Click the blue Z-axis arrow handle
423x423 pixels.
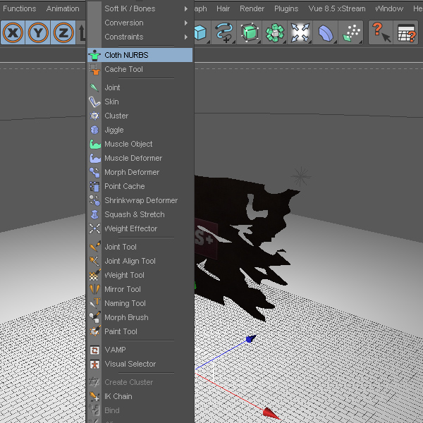(x=251, y=338)
